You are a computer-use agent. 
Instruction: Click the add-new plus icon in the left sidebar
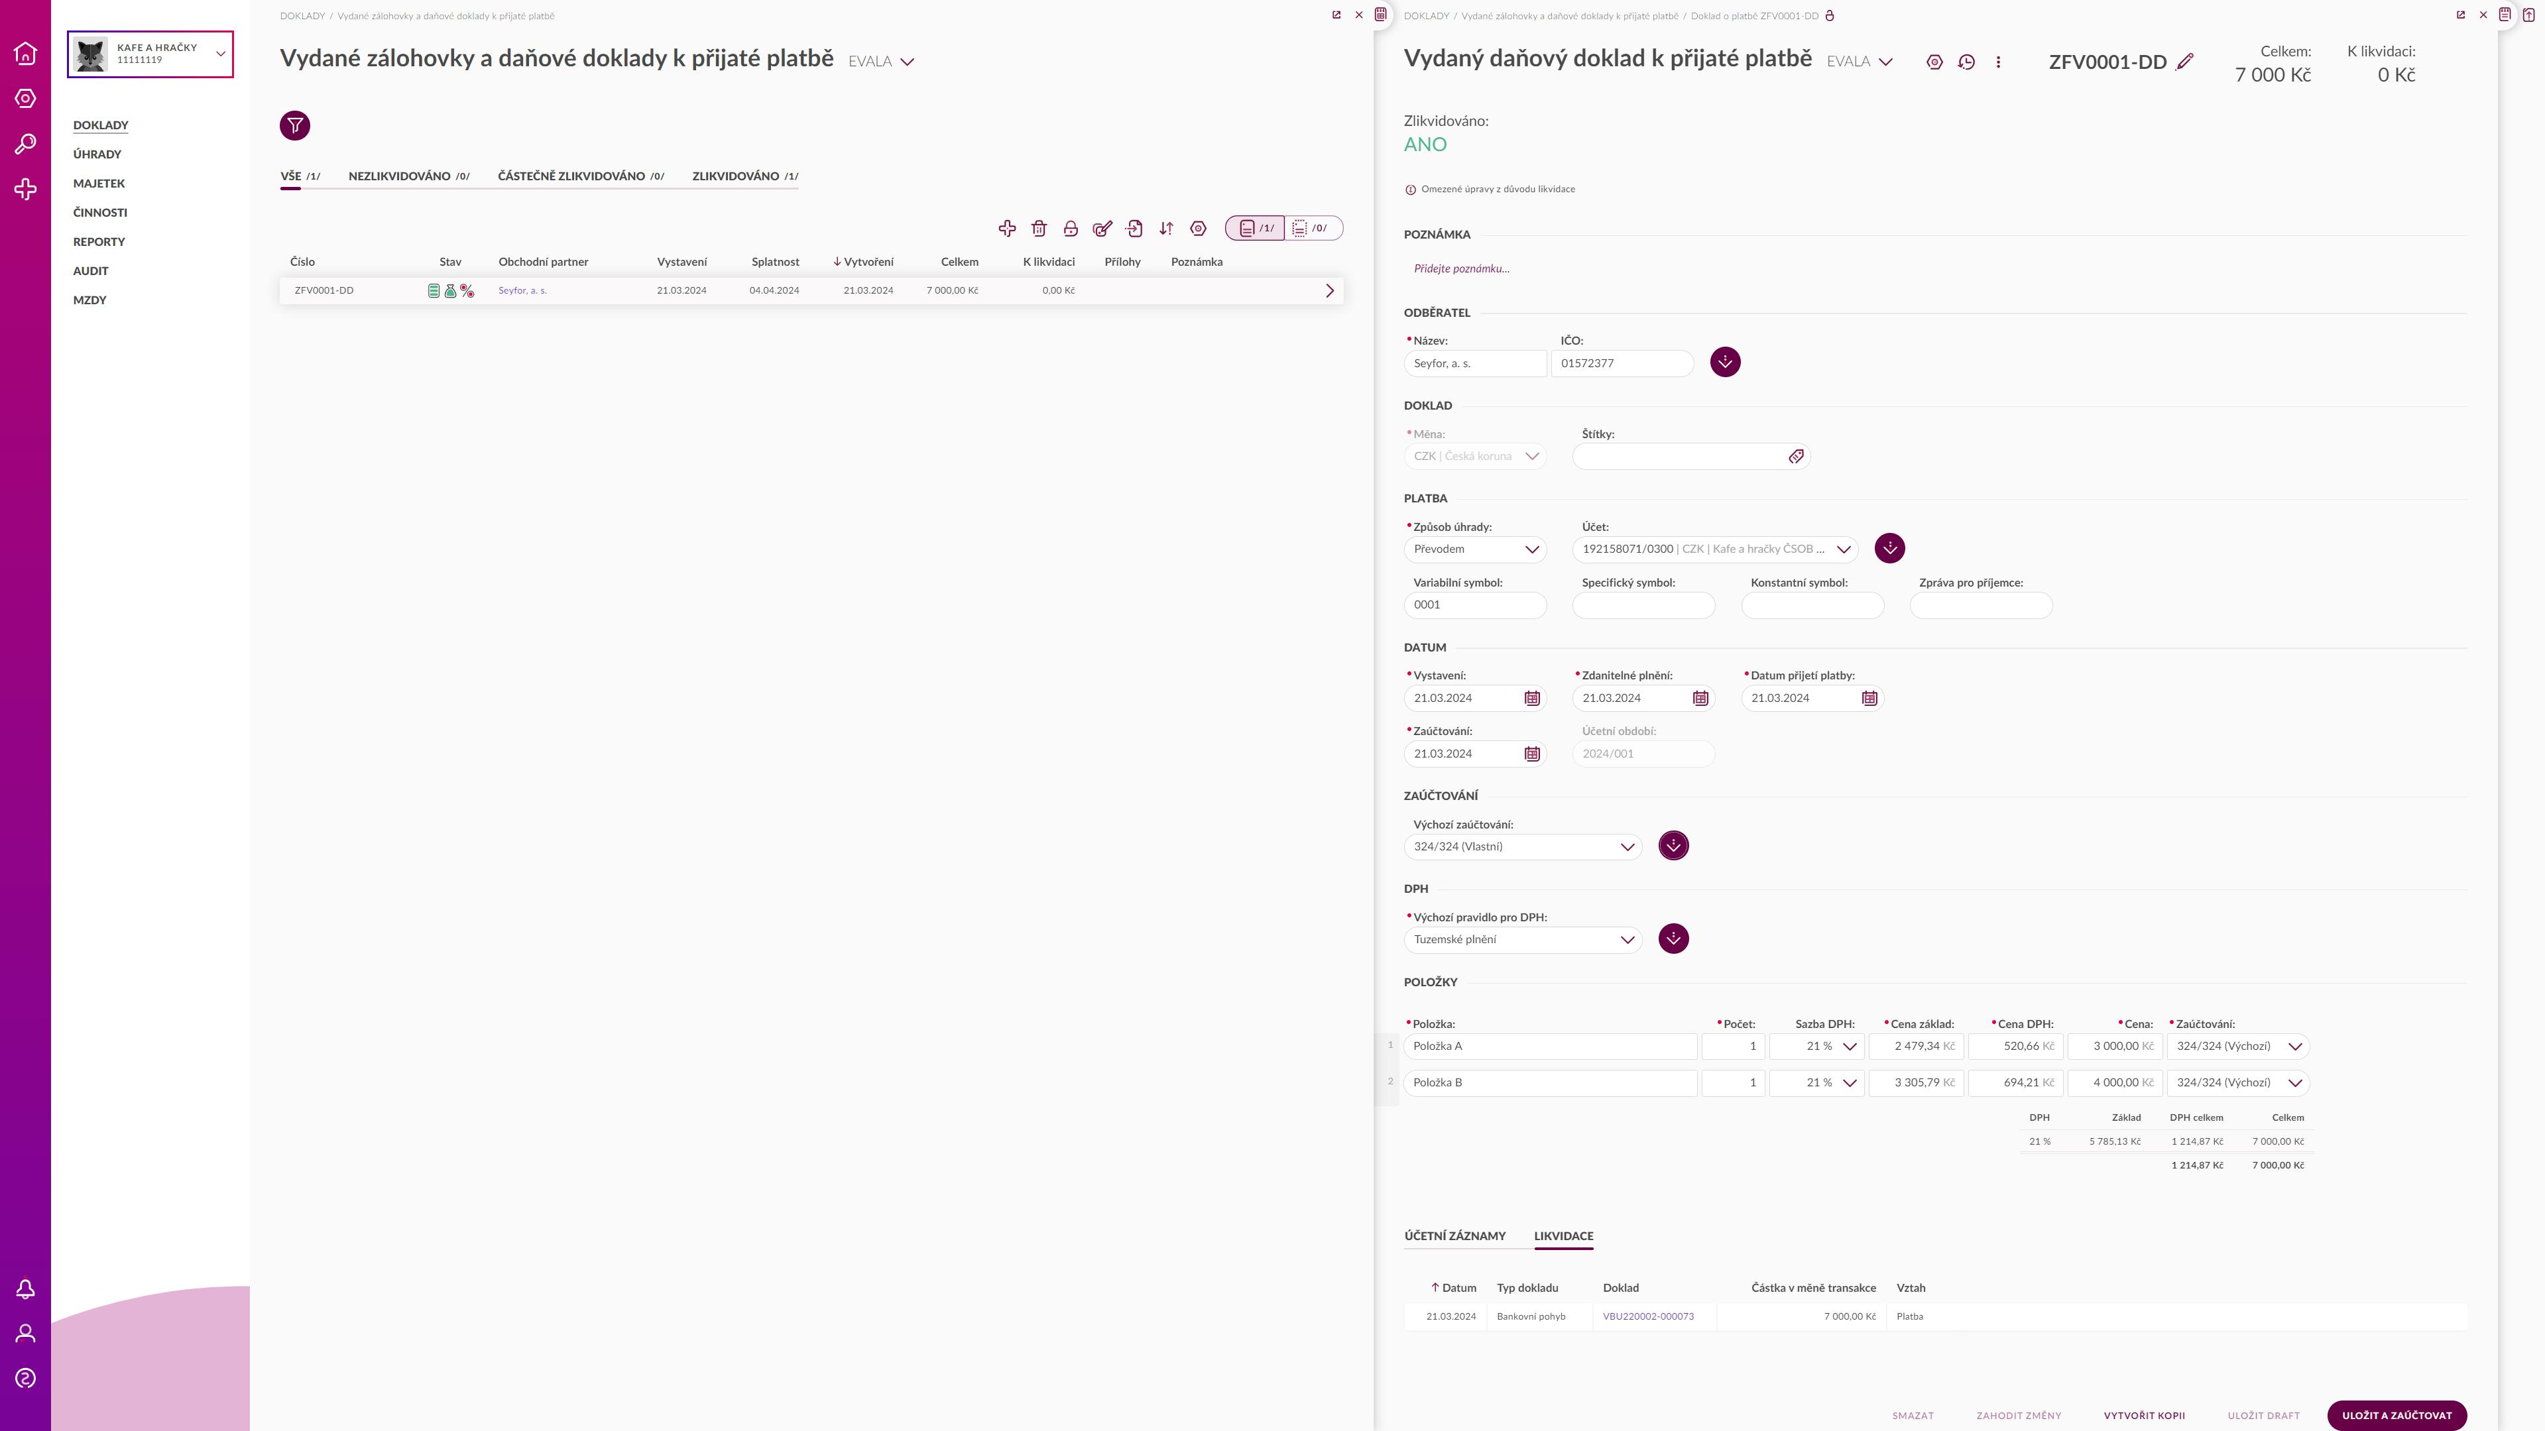point(26,190)
